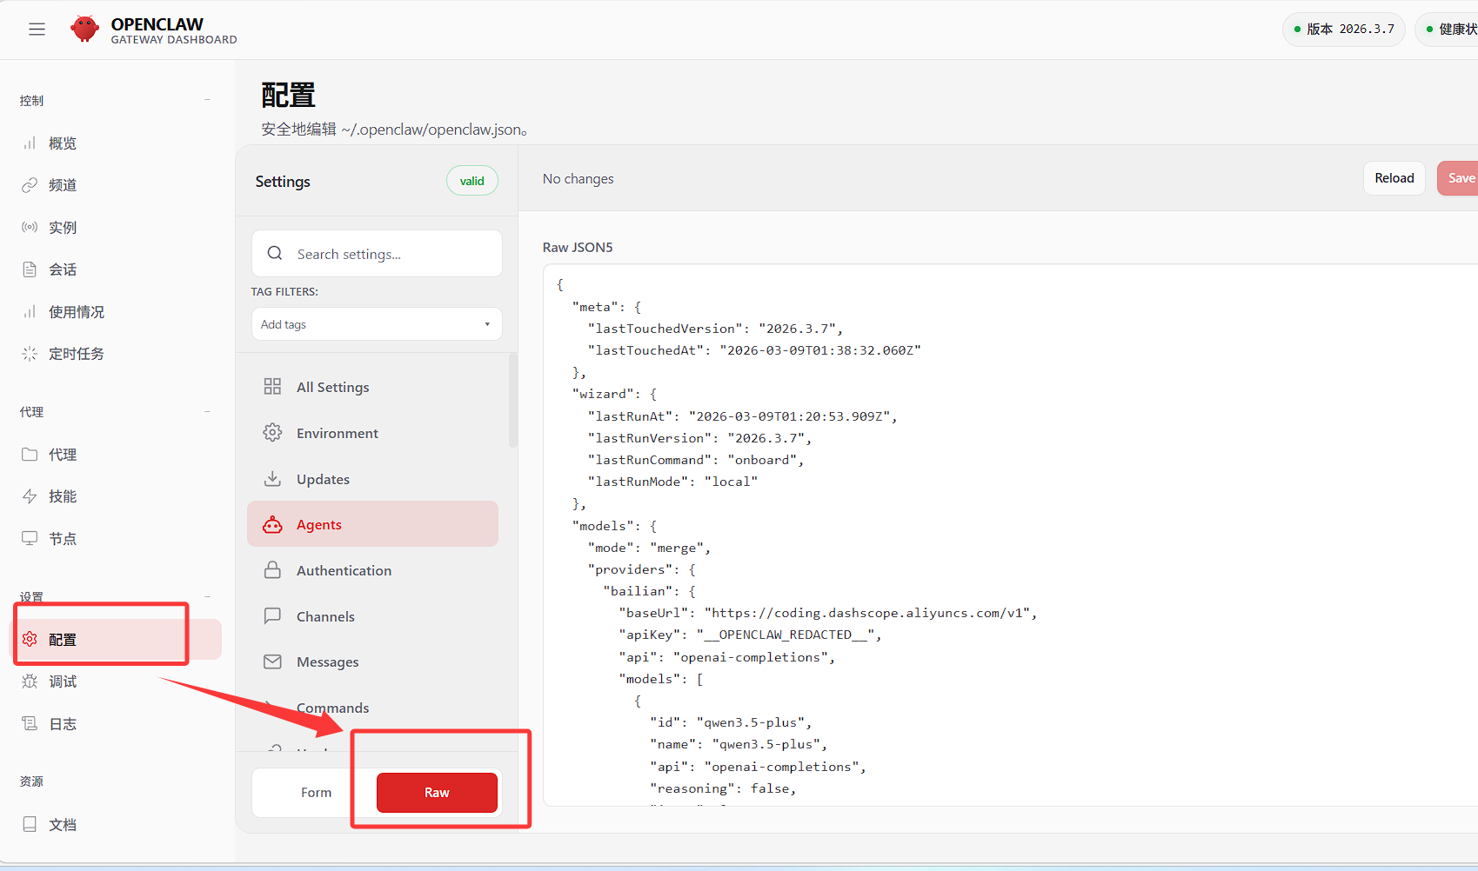1478x871 pixels.
Task: Click the Reload button
Action: [1394, 178]
